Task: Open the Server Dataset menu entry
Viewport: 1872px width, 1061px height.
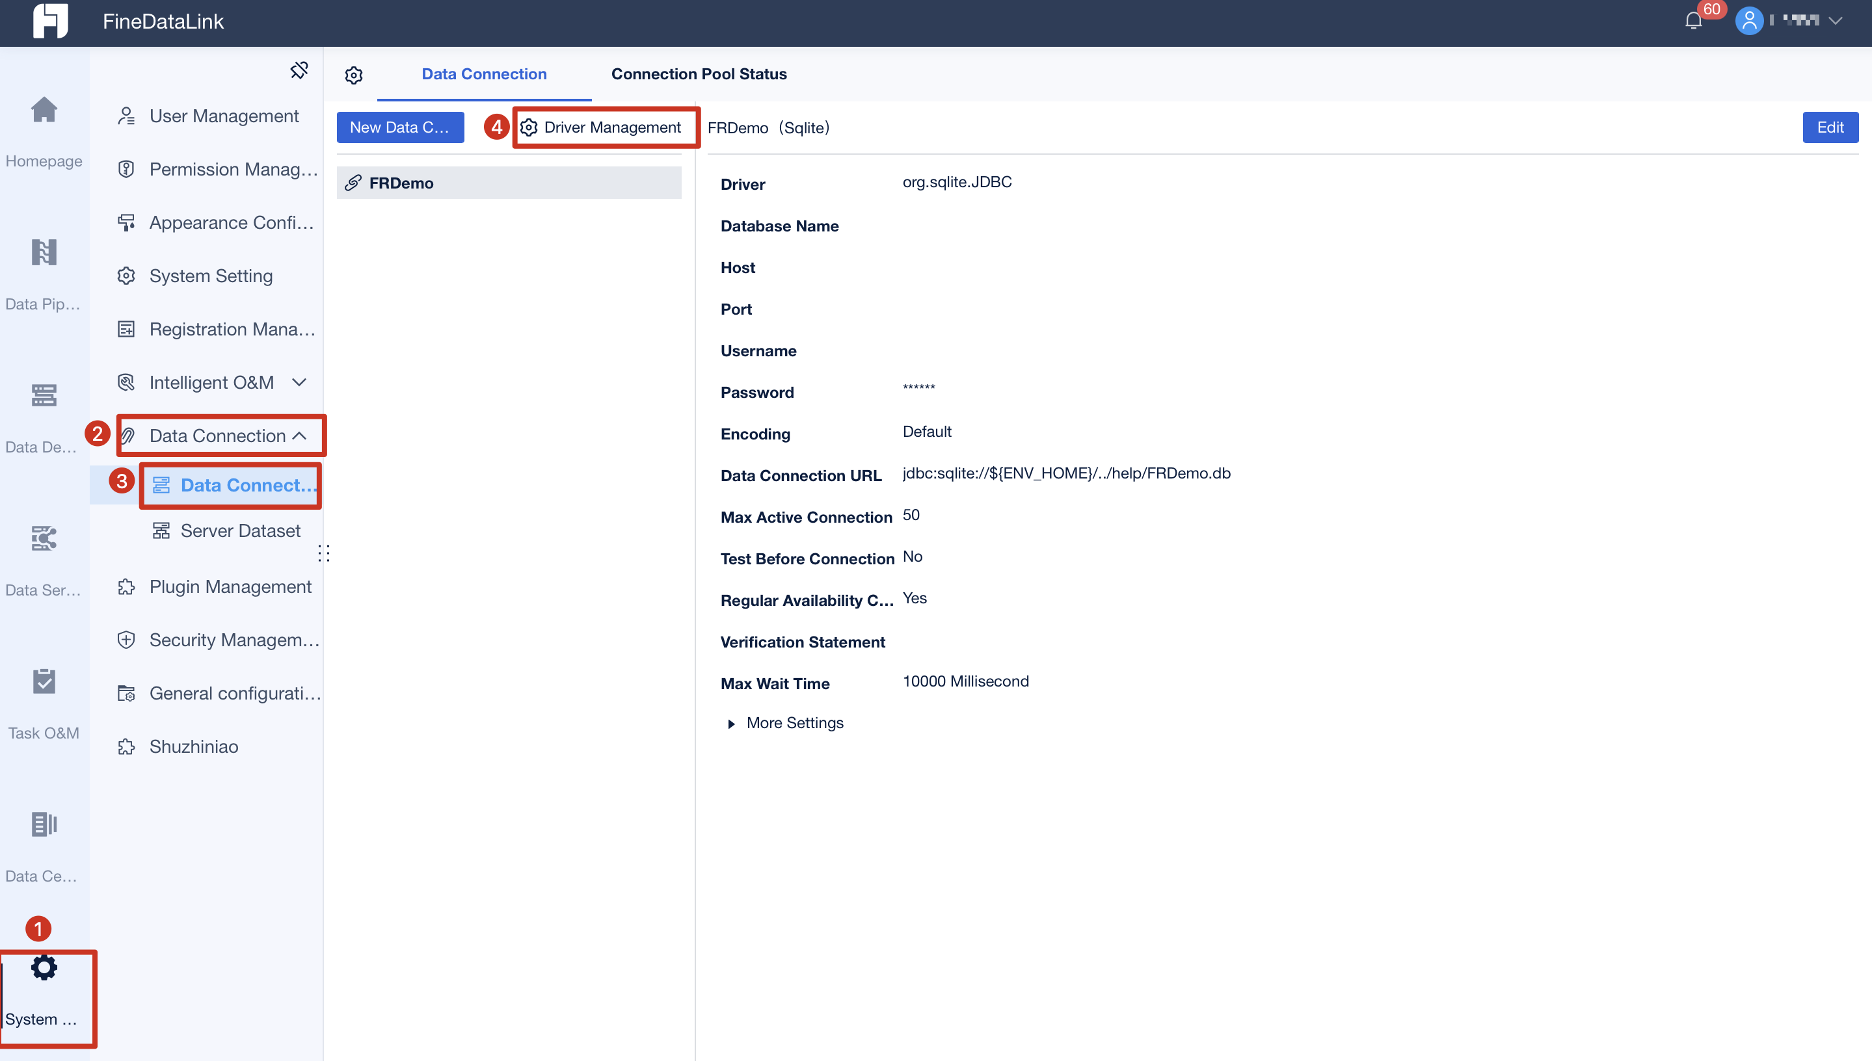Action: pyautogui.click(x=240, y=530)
